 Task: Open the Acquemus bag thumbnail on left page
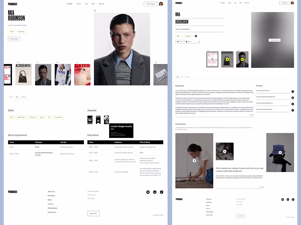pos(24,75)
